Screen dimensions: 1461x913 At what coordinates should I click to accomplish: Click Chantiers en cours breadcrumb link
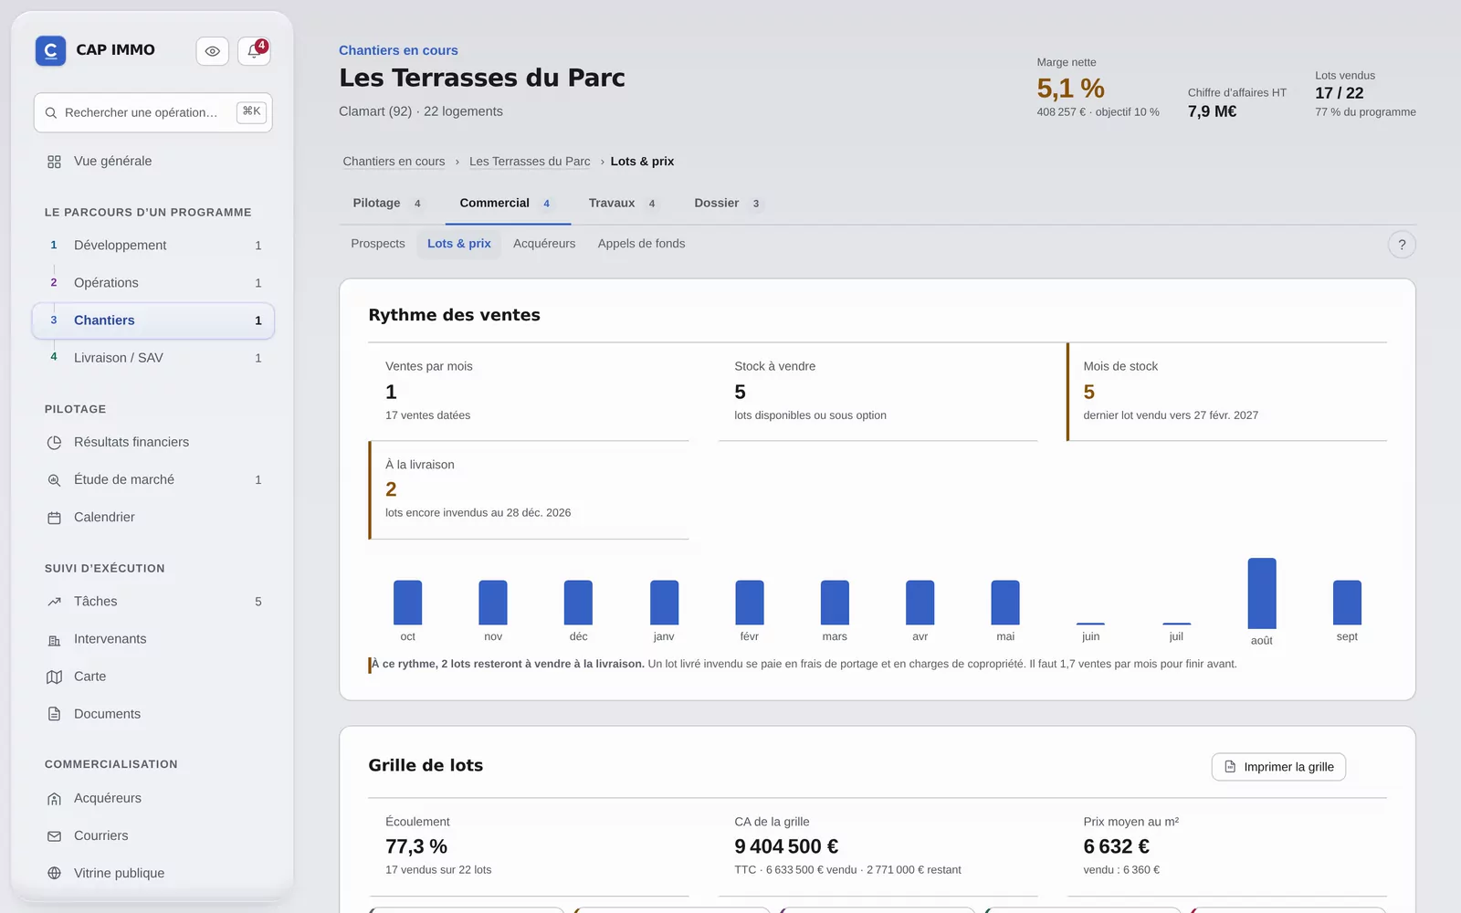point(394,162)
